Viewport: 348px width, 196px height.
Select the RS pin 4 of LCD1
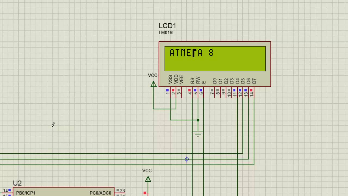(x=192, y=92)
